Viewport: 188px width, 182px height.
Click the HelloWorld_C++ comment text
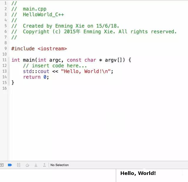(43, 15)
